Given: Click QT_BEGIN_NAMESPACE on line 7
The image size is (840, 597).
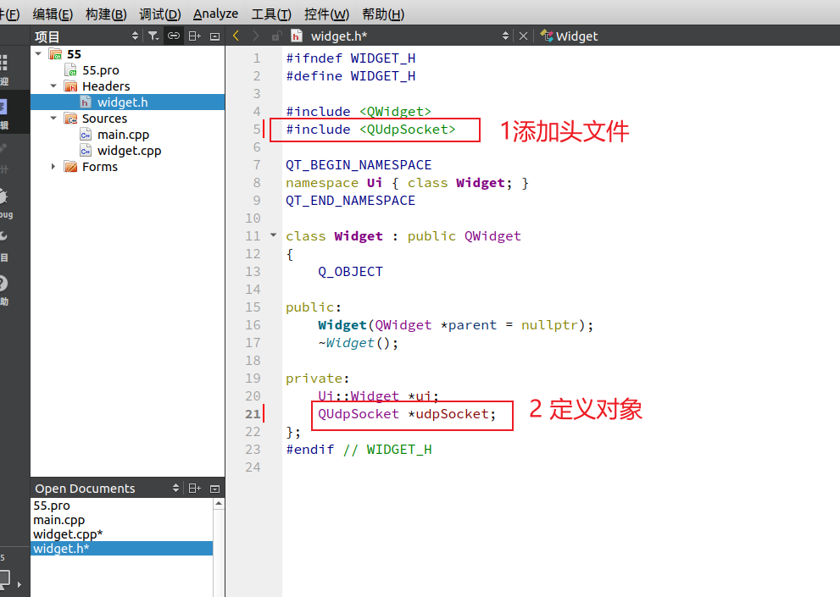Looking at the screenshot, I should (359, 165).
